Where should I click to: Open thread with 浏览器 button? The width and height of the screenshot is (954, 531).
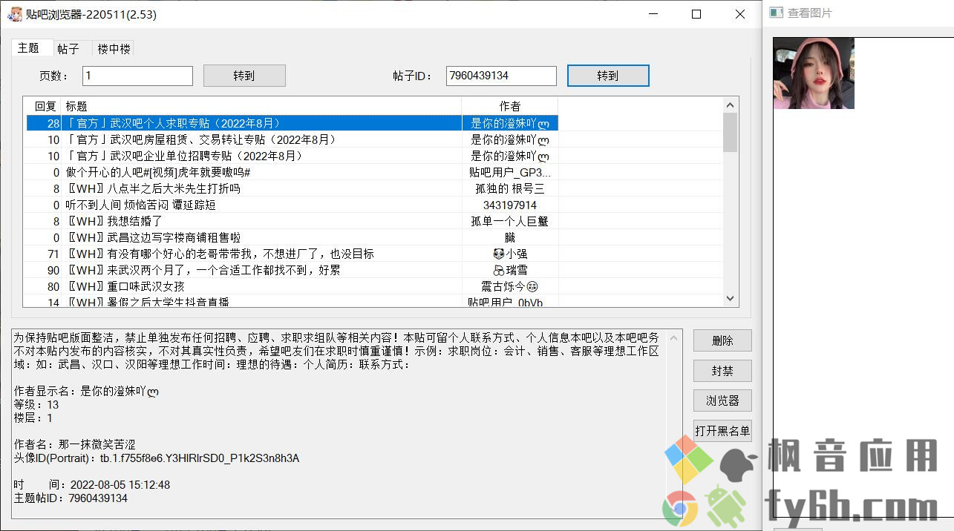point(722,400)
